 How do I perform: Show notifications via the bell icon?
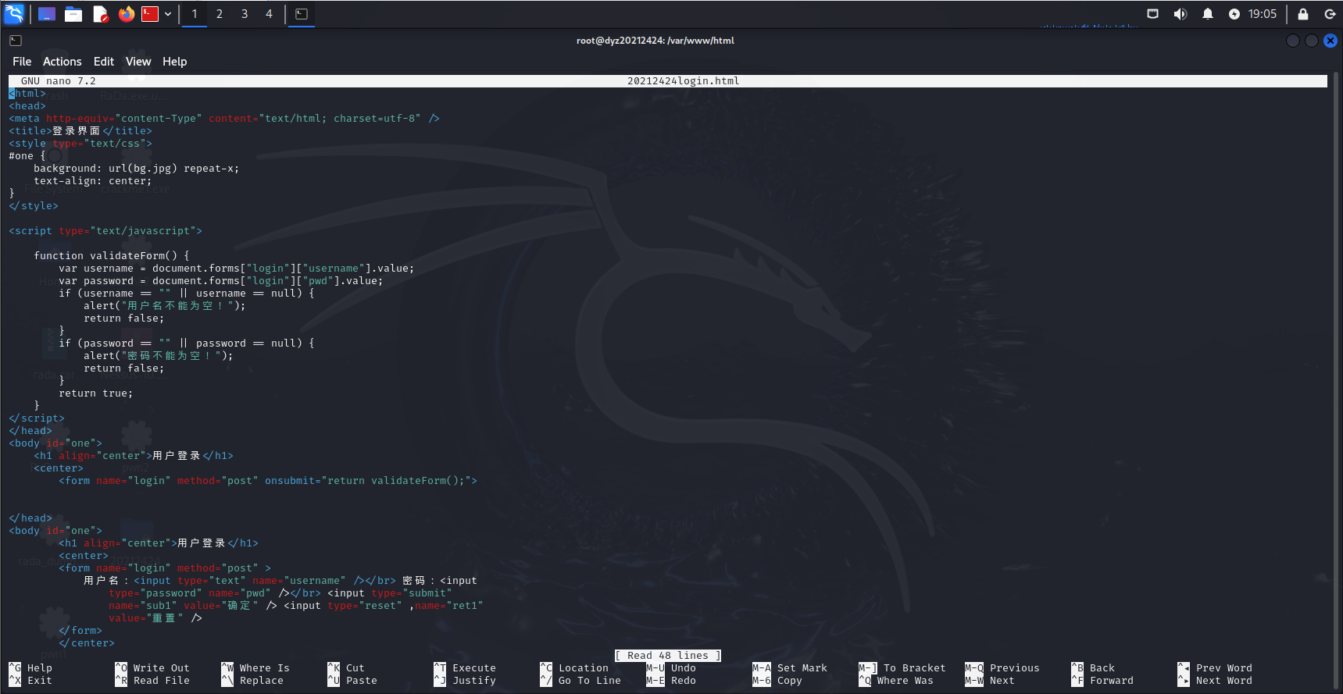coord(1207,14)
